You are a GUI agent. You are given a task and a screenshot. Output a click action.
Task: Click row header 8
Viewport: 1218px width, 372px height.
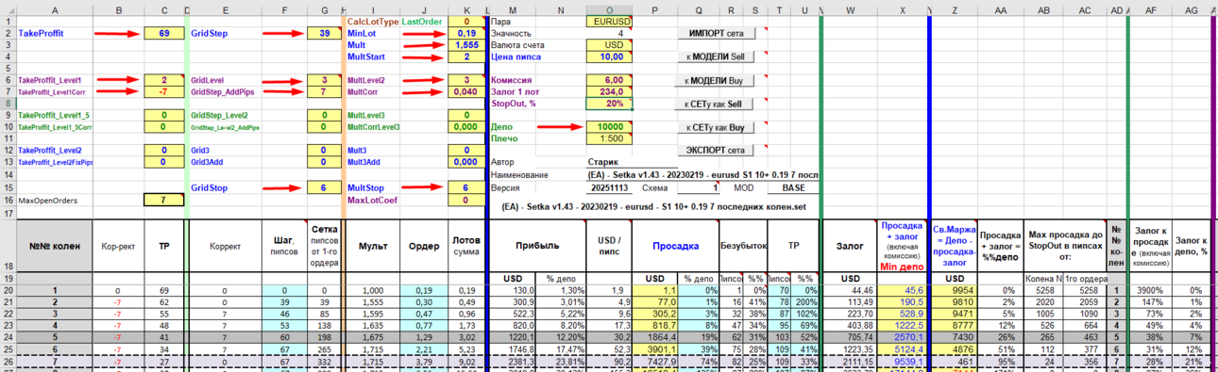click(x=8, y=104)
